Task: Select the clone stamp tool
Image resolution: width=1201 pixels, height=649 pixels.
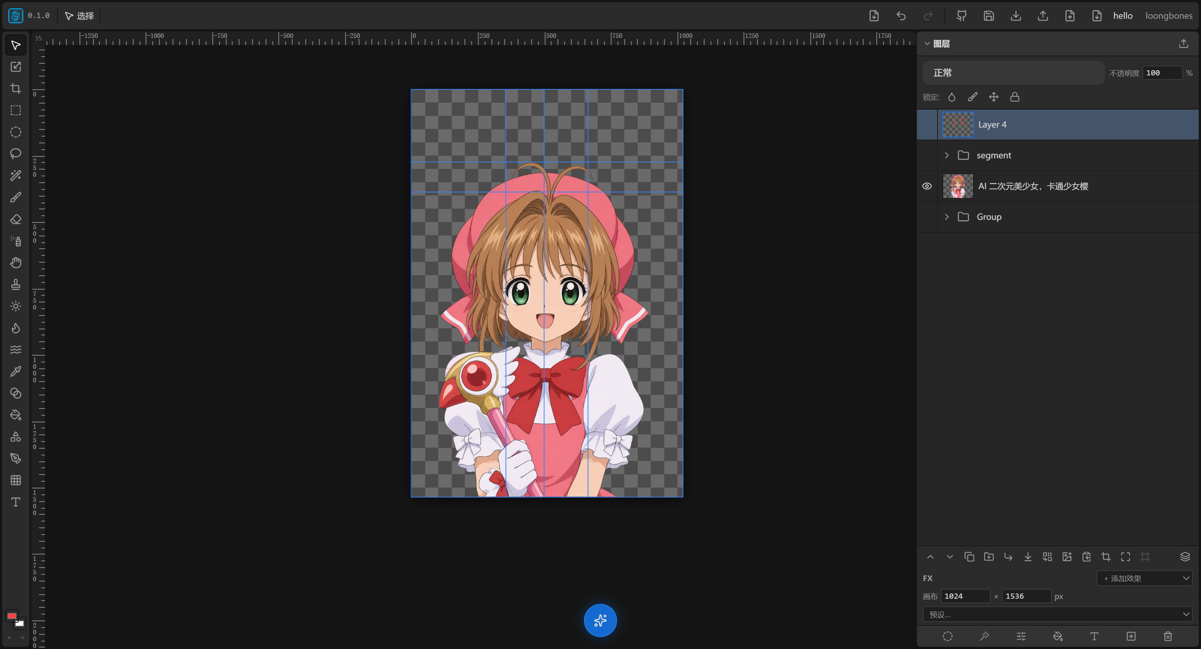Action: [x=16, y=284]
